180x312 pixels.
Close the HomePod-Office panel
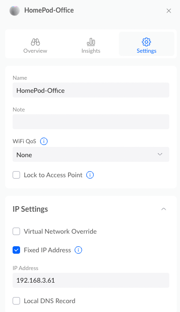[169, 11]
